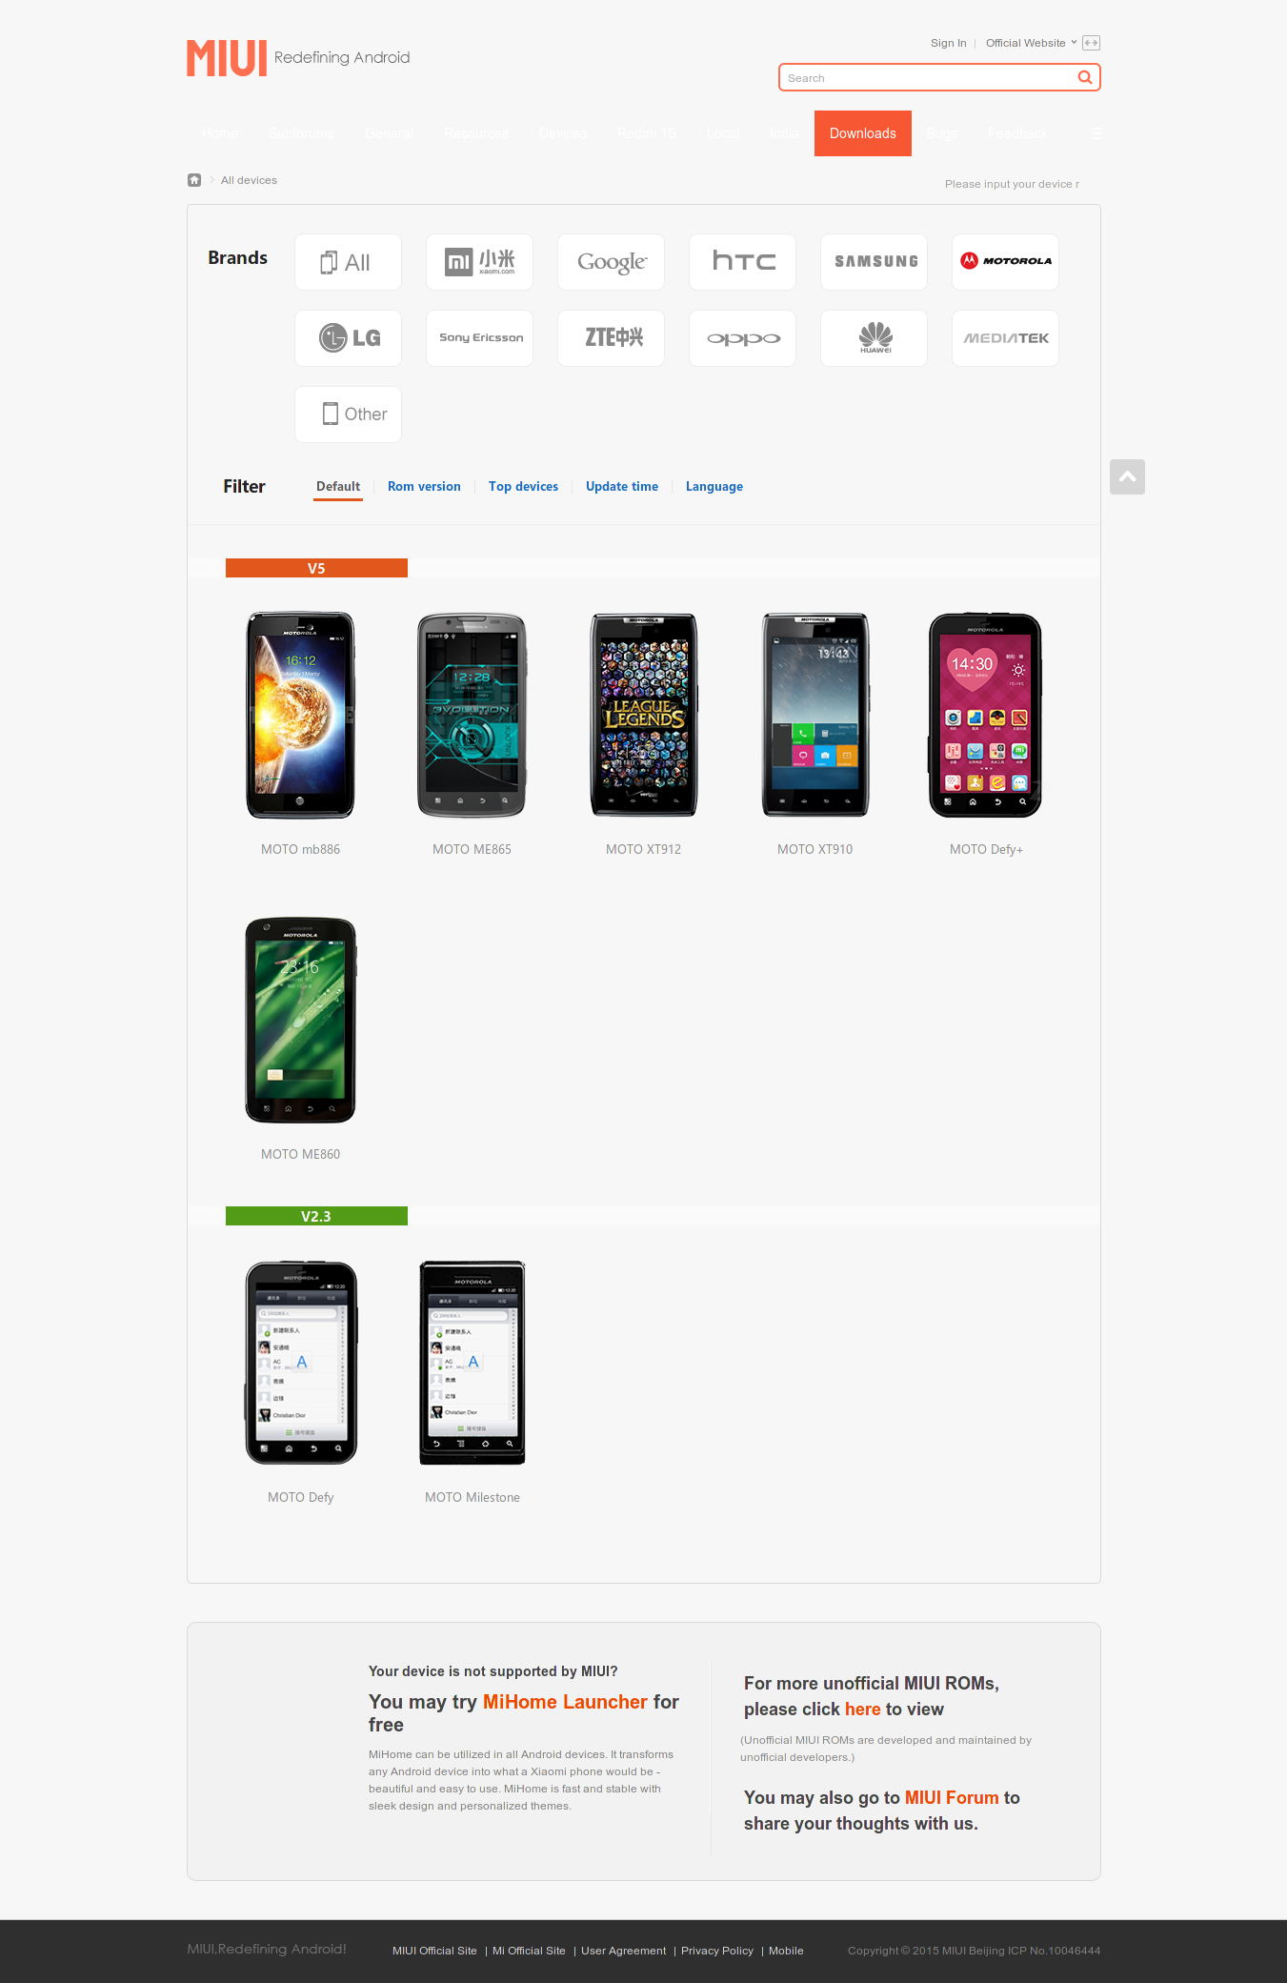This screenshot has height=1983, width=1287.
Task: Click the Sign In link
Action: click(x=948, y=43)
